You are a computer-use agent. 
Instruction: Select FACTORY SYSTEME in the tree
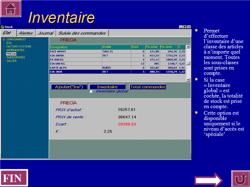pyautogui.click(x=19, y=46)
